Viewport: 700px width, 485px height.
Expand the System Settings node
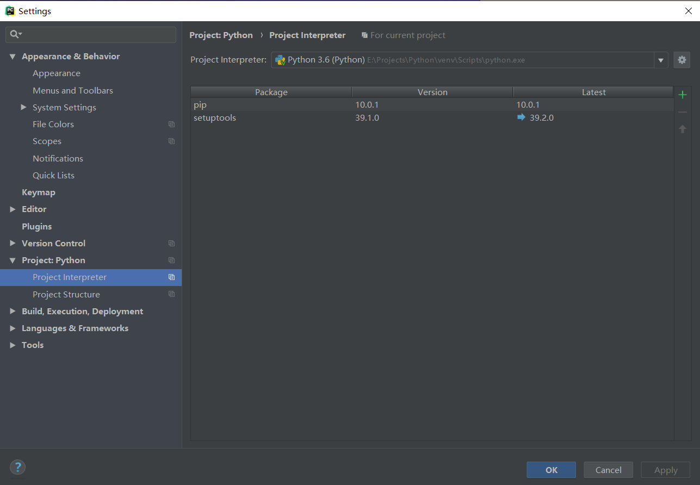[23, 107]
